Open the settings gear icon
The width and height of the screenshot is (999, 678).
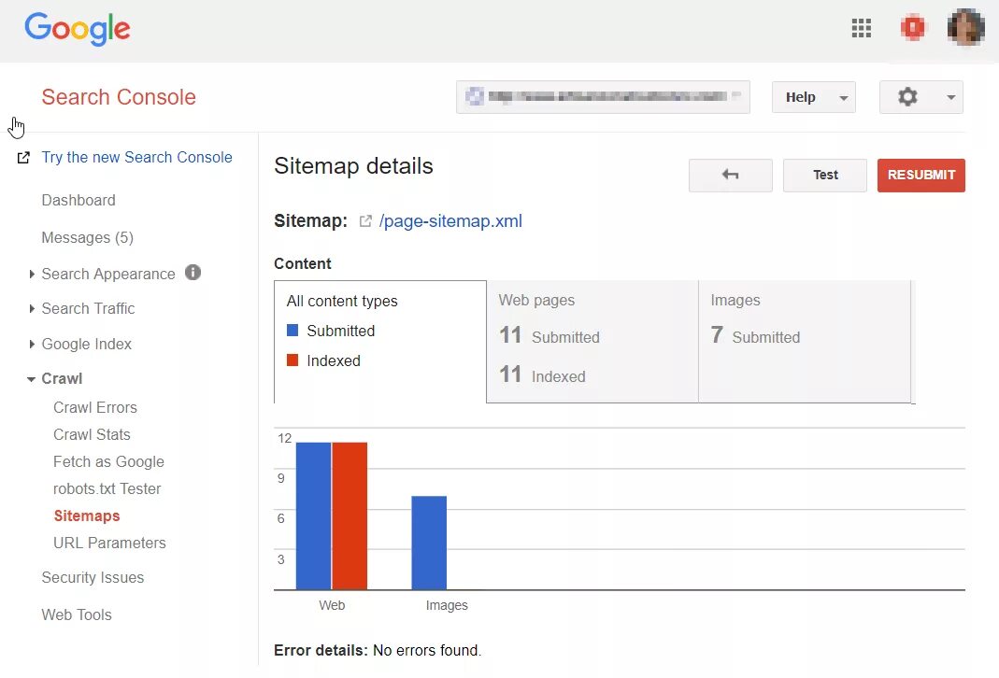click(x=907, y=97)
